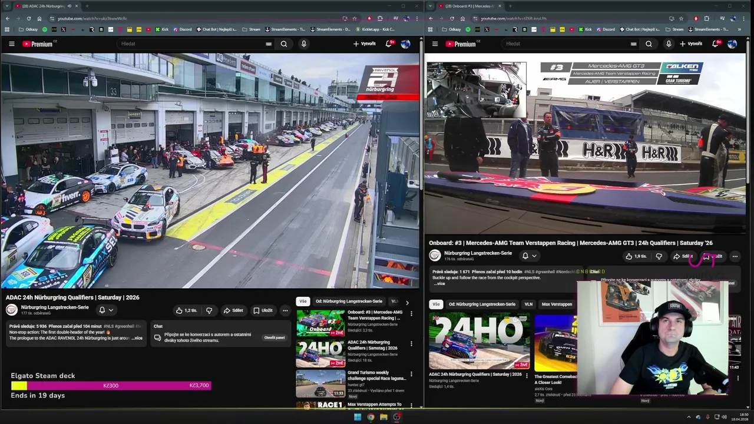Image resolution: width=754 pixels, height=424 pixels.
Task: Open tab search dropdown in right Chrome window
Action: pos(430,6)
